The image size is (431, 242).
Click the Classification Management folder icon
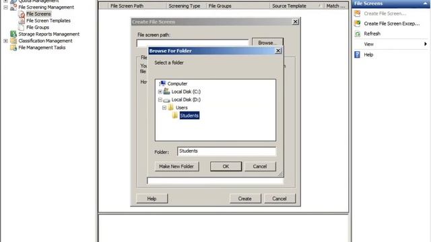pyautogui.click(x=13, y=41)
